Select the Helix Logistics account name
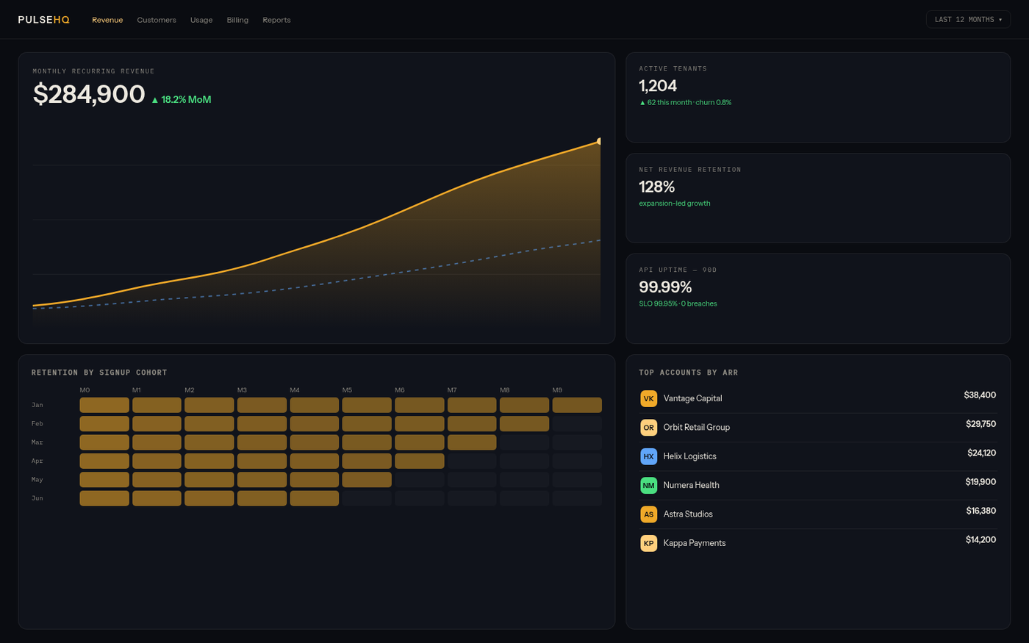Image resolution: width=1029 pixels, height=643 pixels. (689, 456)
